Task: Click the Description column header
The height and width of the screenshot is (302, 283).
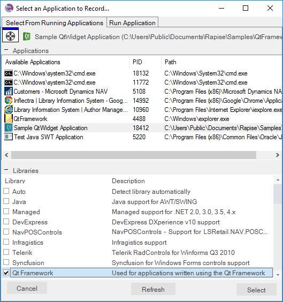Action: tap(128, 181)
